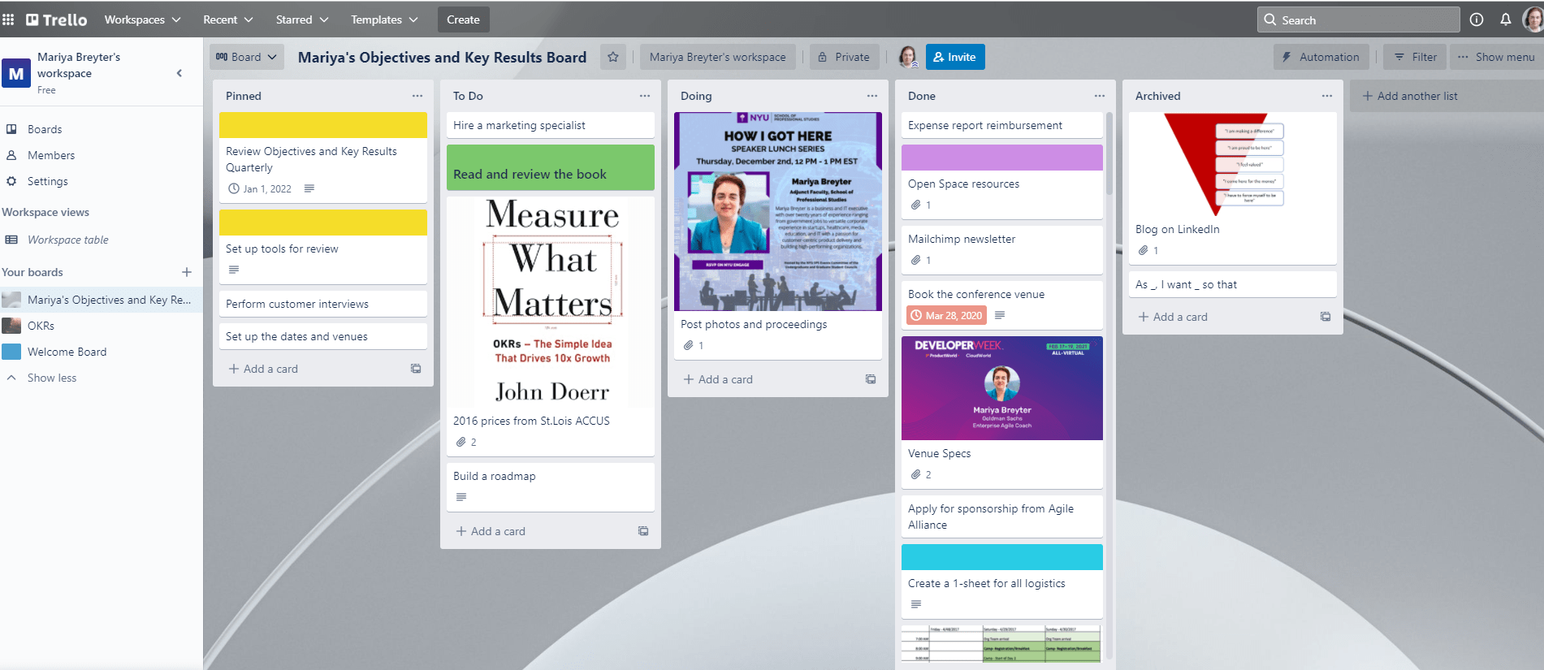The image size is (1544, 670).
Task: Click the yellow label on Review Objectives card
Action: 323,125
